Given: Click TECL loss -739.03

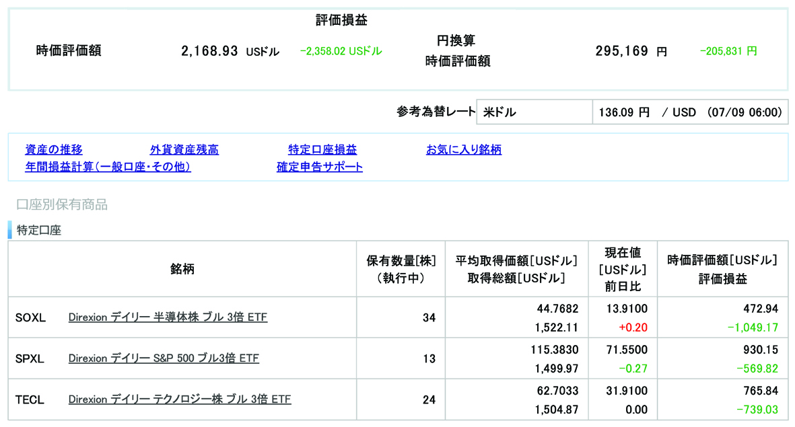Looking at the screenshot, I should (x=757, y=410).
